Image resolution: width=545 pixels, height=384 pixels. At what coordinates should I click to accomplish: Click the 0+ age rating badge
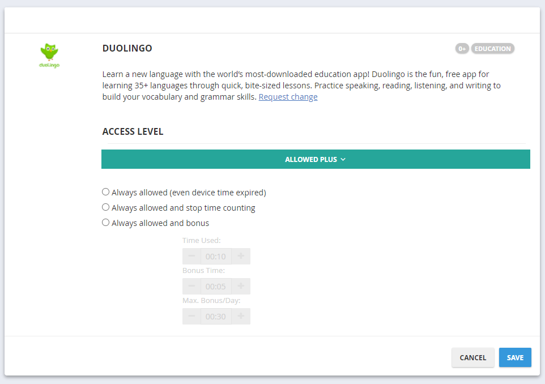[x=462, y=48]
